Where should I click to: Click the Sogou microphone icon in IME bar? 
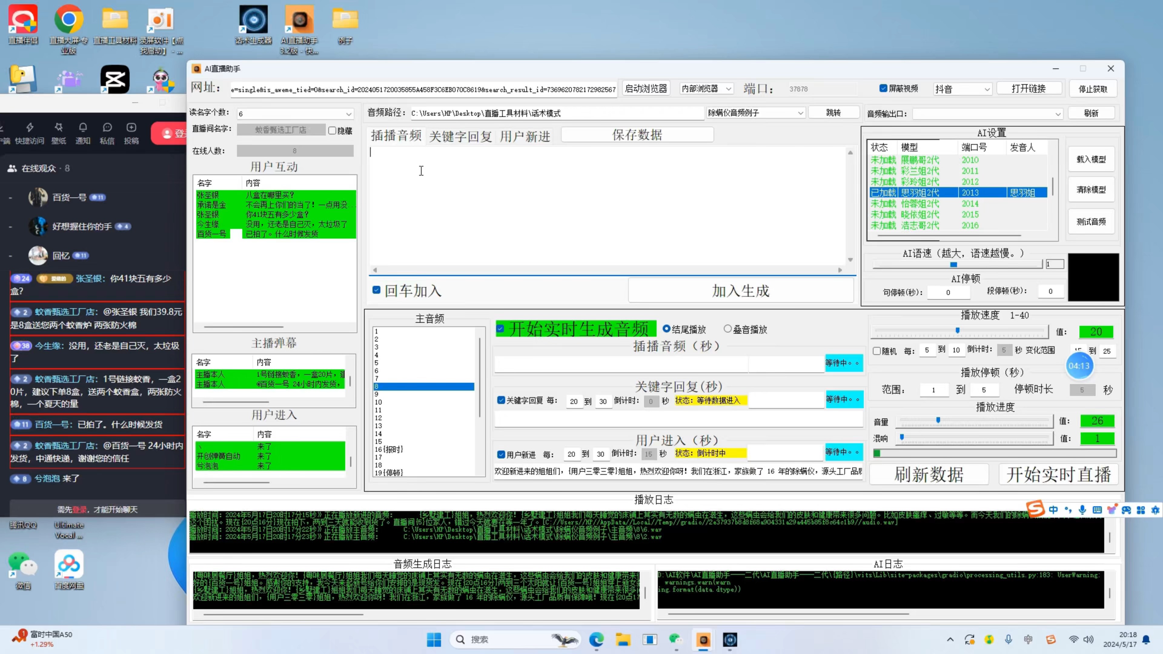click(x=1082, y=510)
